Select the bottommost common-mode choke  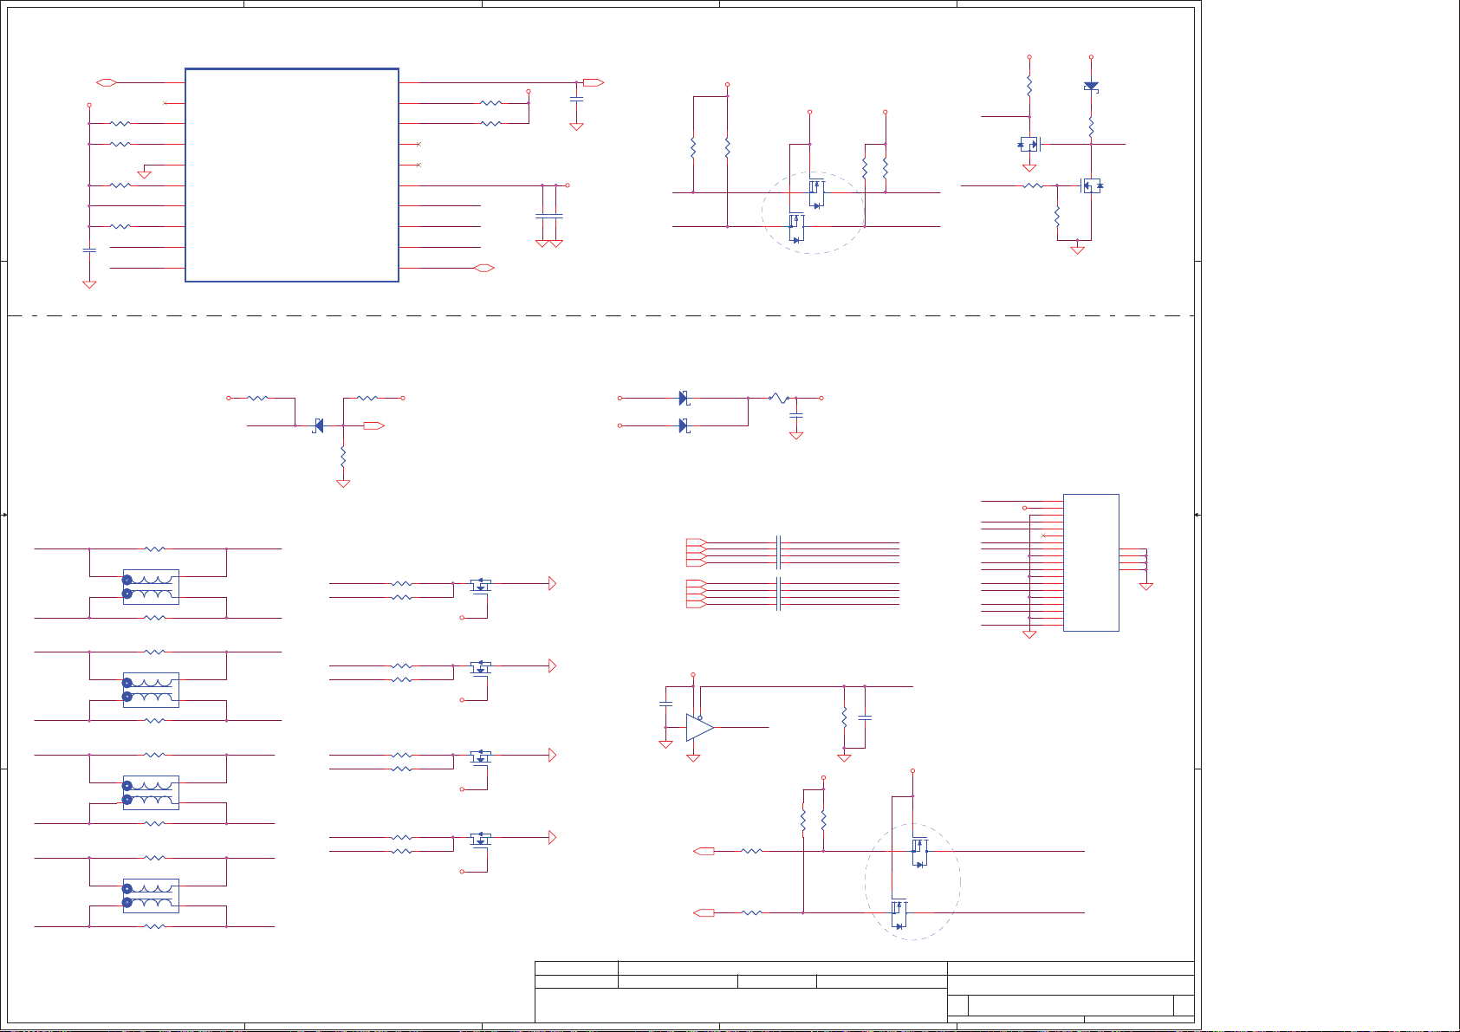point(151,896)
